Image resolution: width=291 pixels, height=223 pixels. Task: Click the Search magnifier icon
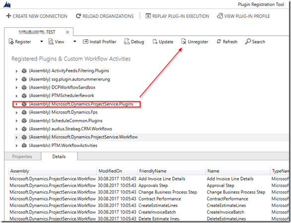coord(248,41)
